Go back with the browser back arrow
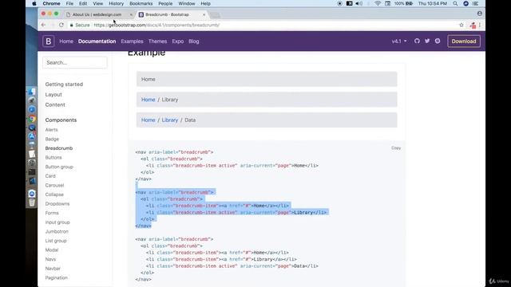511x287 pixels. tap(44, 25)
